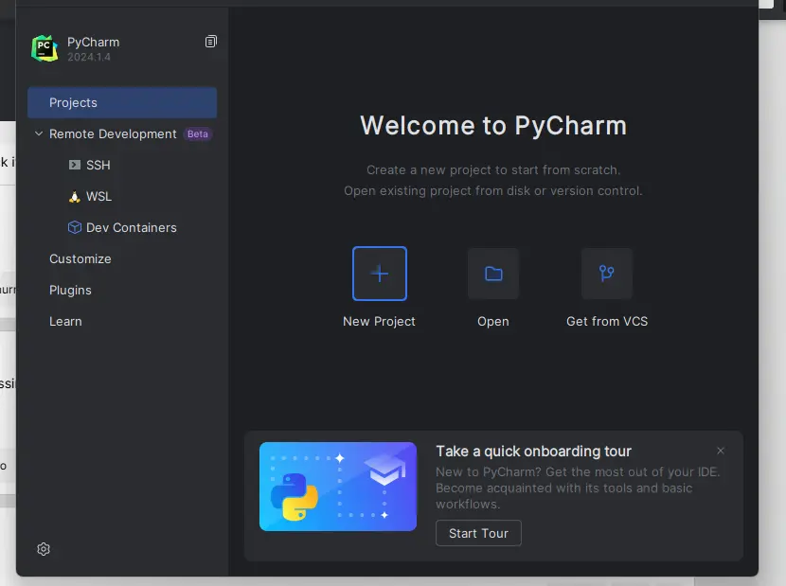The height and width of the screenshot is (586, 786).
Task: Collapse the Remote Development section
Action: coord(39,133)
